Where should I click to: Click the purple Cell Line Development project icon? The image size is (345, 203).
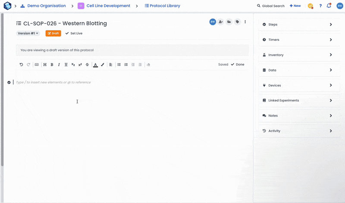click(x=81, y=6)
